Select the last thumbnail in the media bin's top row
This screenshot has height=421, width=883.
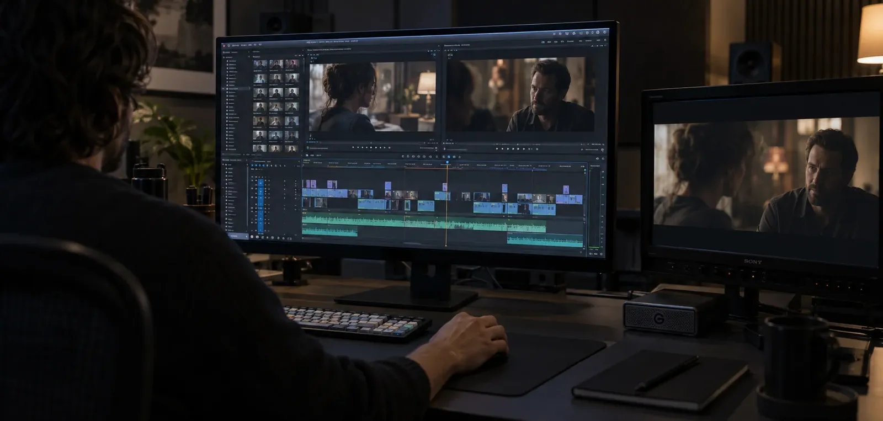292,65
